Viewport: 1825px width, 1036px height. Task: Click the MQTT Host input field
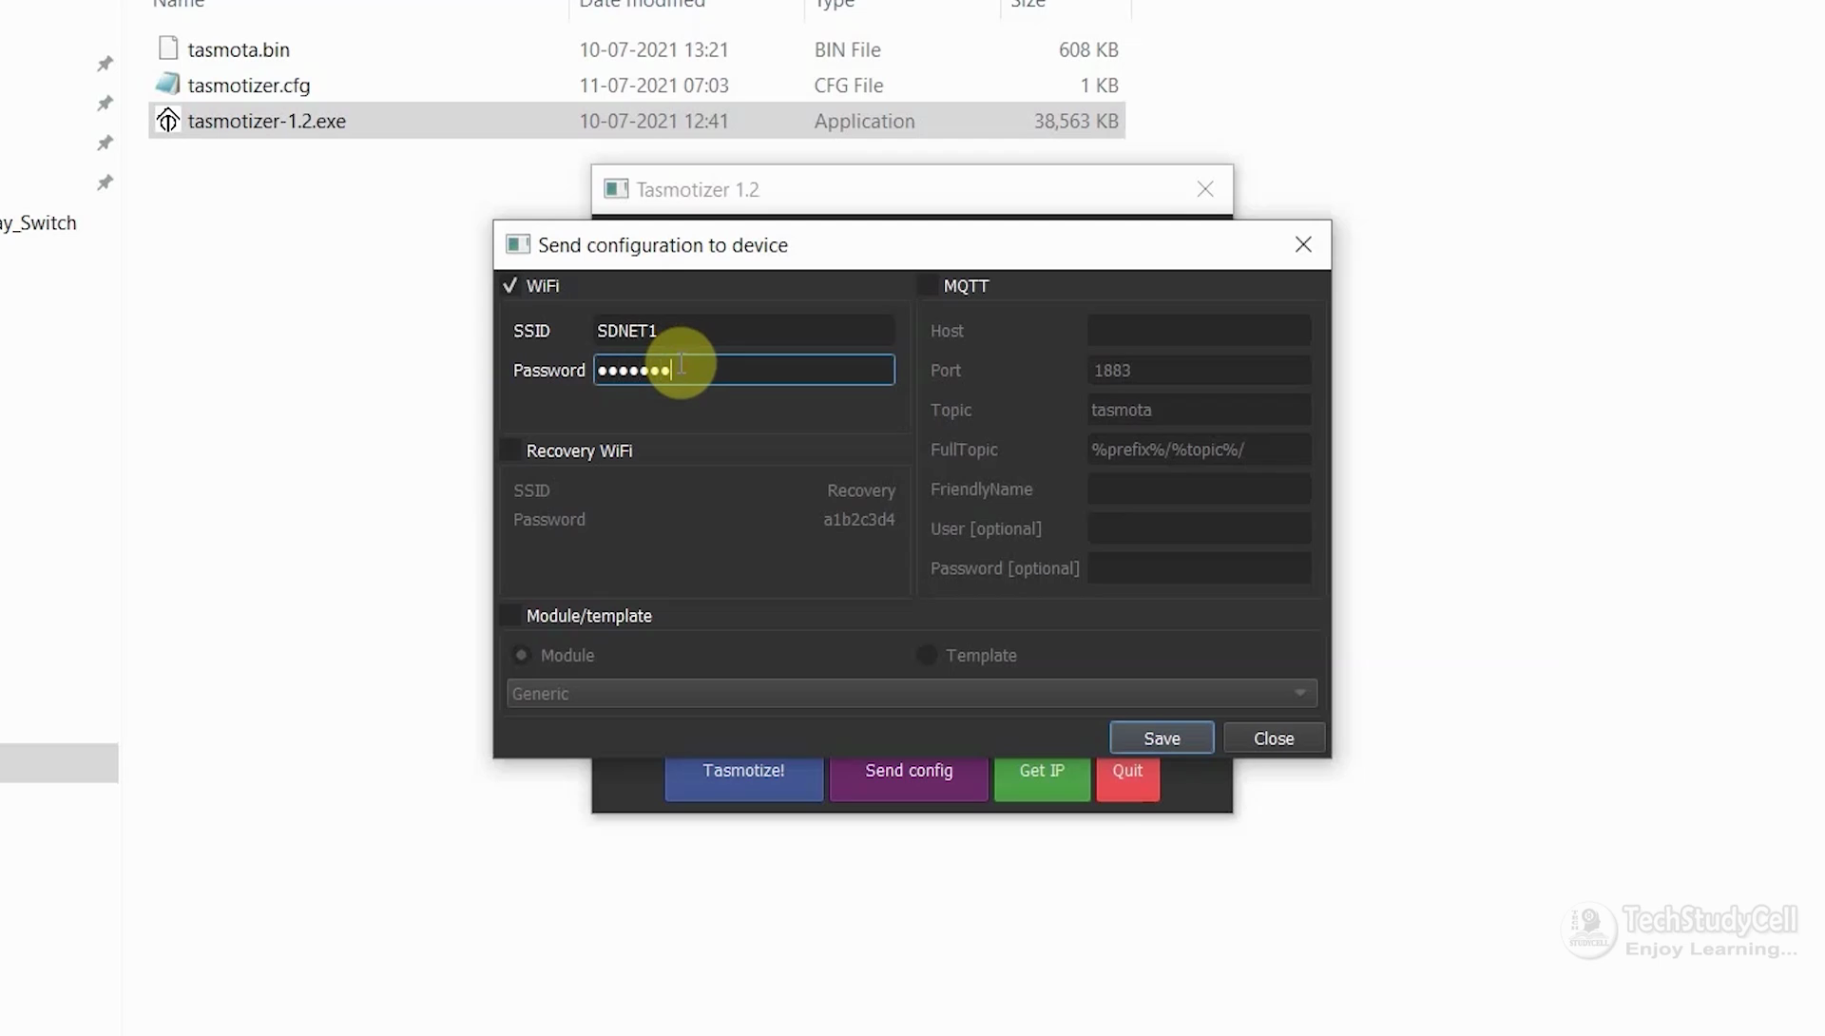pyautogui.click(x=1200, y=331)
